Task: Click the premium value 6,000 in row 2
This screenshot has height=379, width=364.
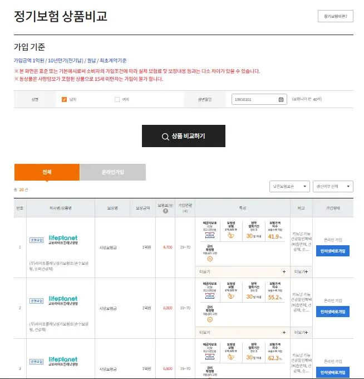Action: pyautogui.click(x=168, y=308)
